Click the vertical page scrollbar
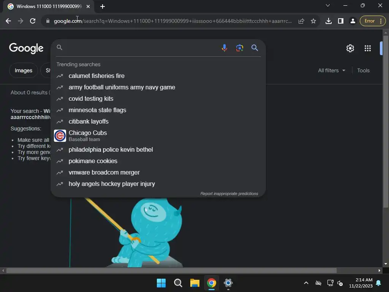This screenshot has width=389, height=292. [x=386, y=122]
